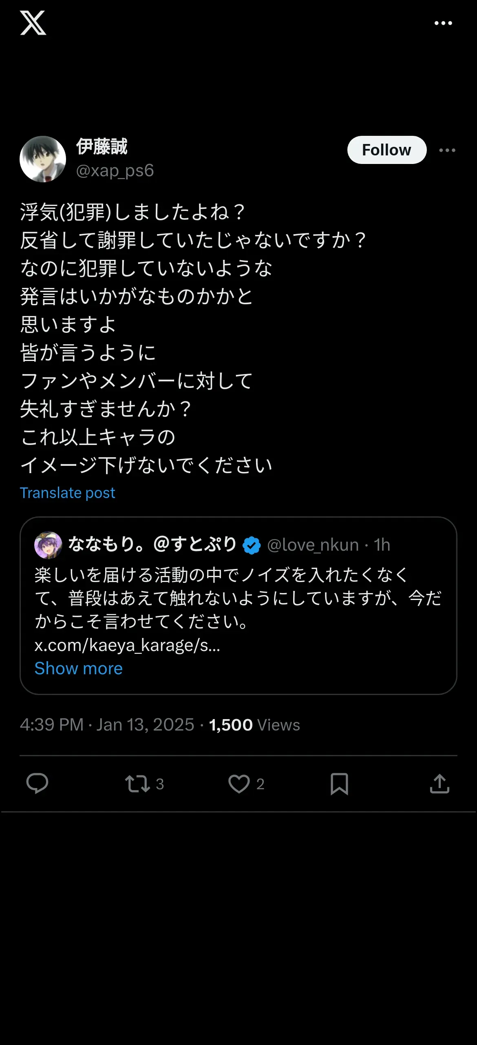Click Translate post link
477x1045 pixels.
click(x=68, y=493)
